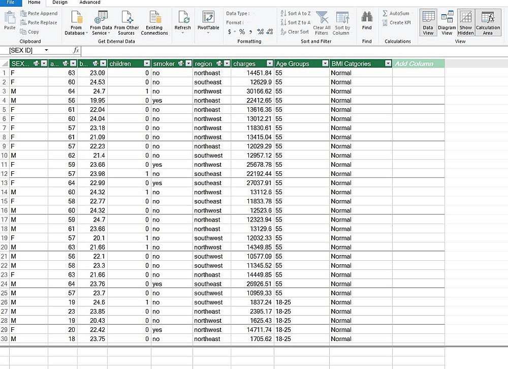Switch to Data View
This screenshot has height=369, width=508.
coord(428,23)
